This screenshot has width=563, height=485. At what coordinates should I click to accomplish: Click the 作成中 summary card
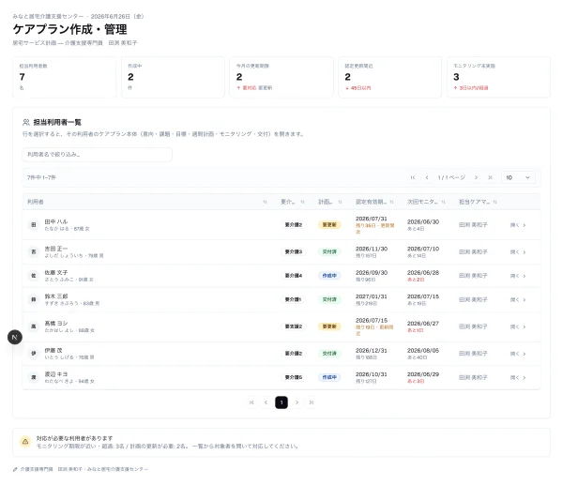point(173,77)
